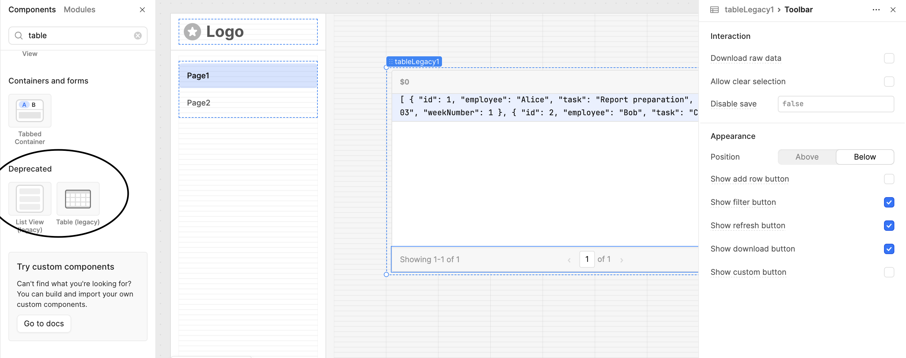This screenshot has width=906, height=358.
Task: Click the Logo star icon
Action: pyautogui.click(x=193, y=32)
